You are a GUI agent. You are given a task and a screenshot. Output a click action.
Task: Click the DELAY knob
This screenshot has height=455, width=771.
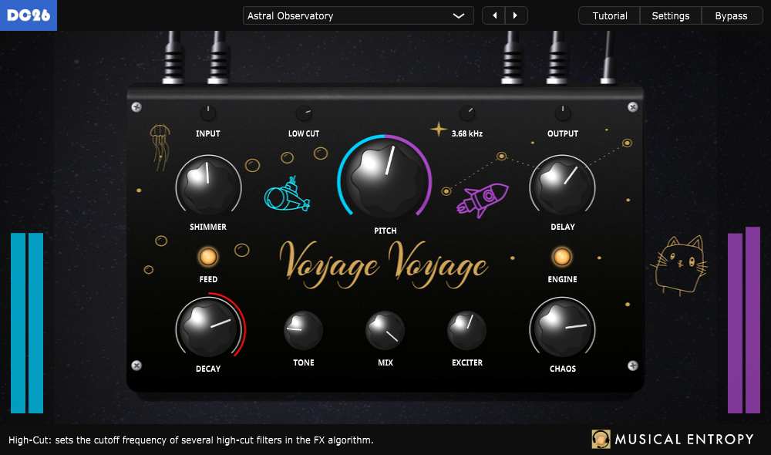tap(563, 185)
